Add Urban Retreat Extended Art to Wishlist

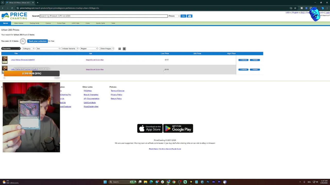(255, 60)
